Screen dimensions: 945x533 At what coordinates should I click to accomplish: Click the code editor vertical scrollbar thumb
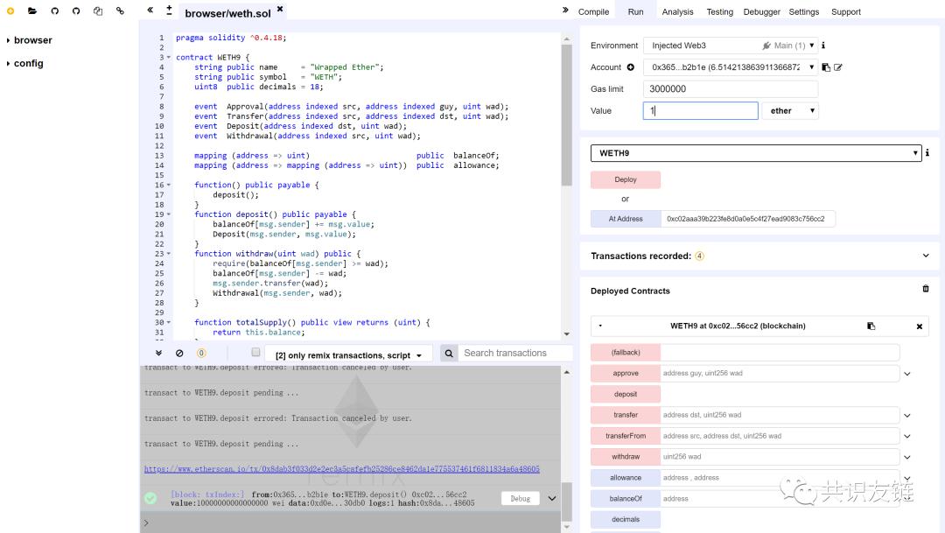pyautogui.click(x=566, y=115)
